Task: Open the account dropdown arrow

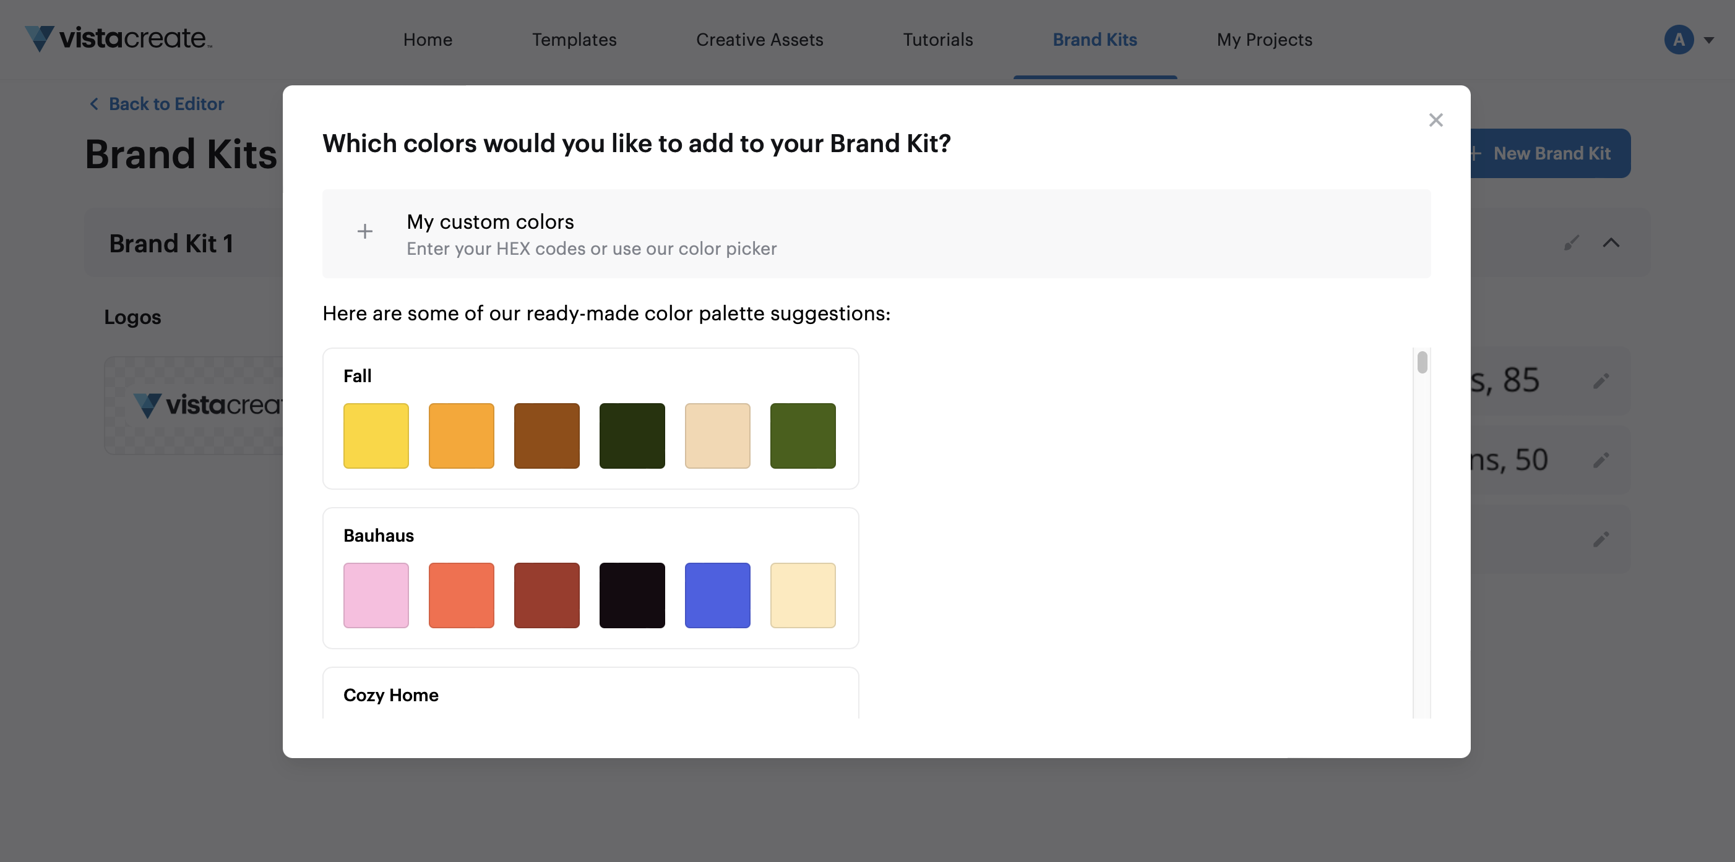Action: pyautogui.click(x=1710, y=40)
